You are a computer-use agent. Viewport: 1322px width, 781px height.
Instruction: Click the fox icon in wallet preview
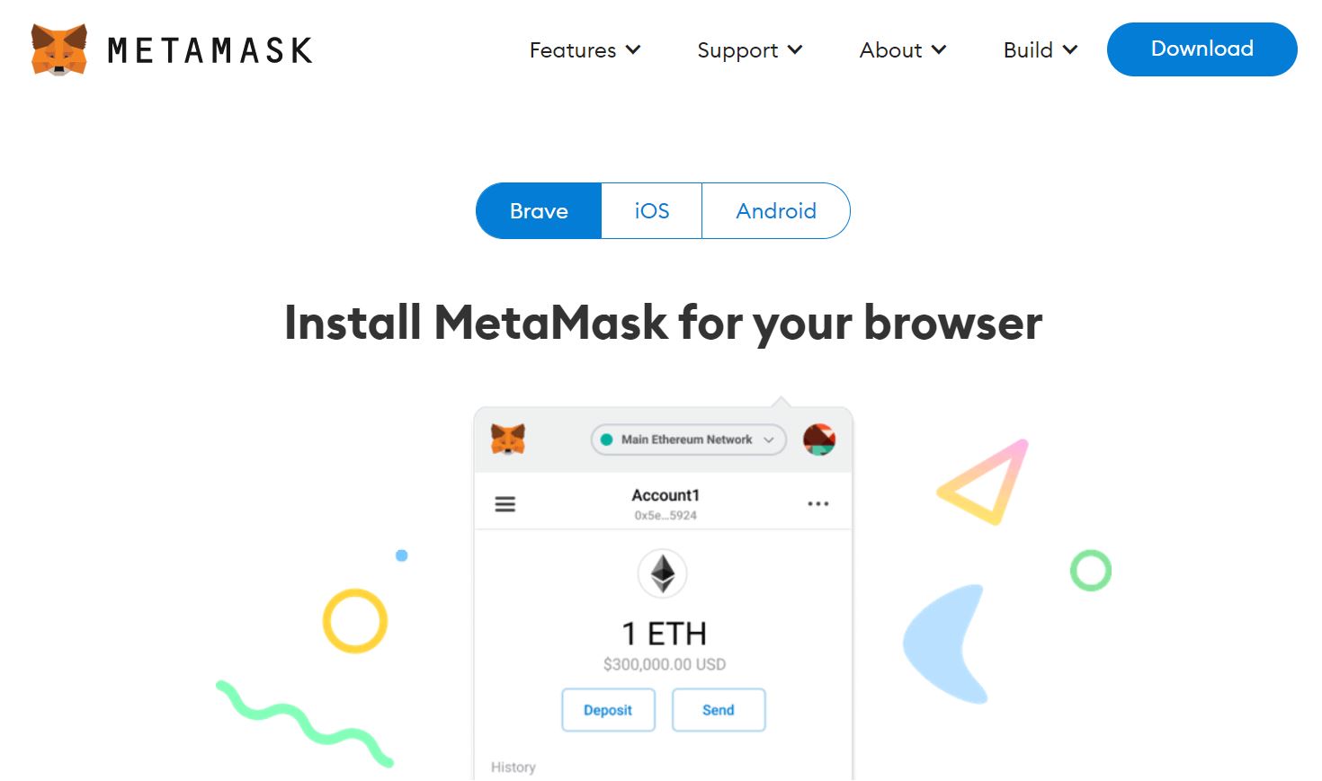coord(508,439)
